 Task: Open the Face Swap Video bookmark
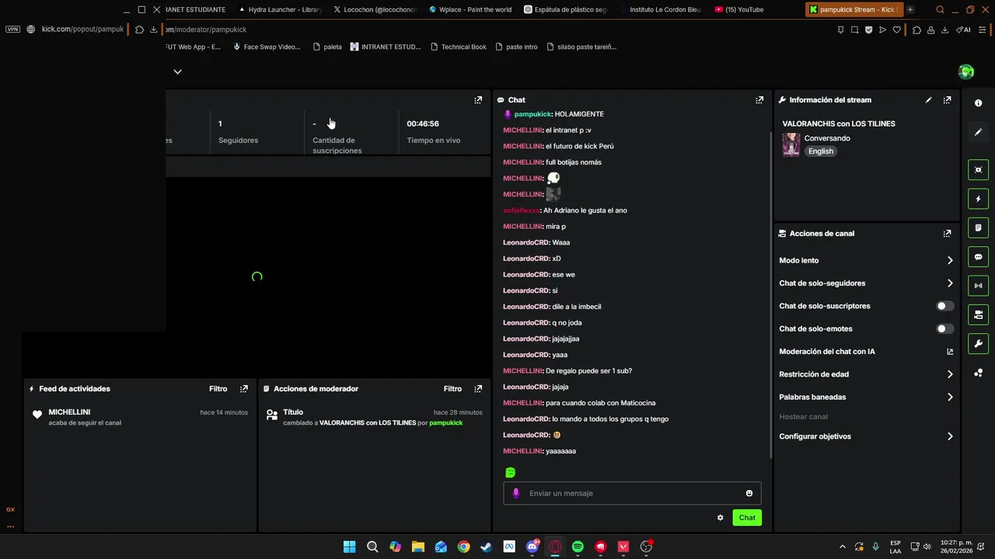267,47
